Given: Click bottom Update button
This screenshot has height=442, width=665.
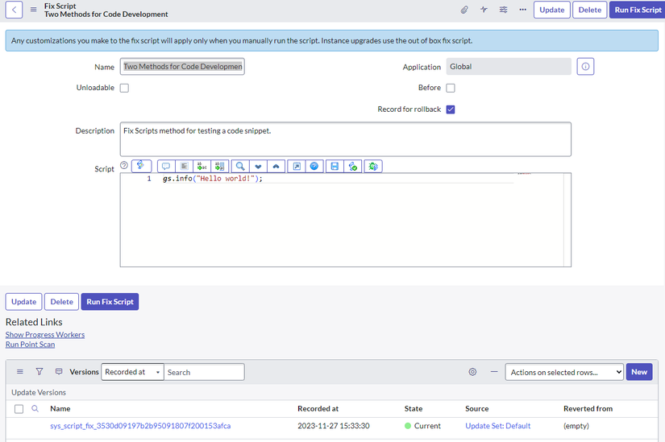Looking at the screenshot, I should pyautogui.click(x=23, y=302).
